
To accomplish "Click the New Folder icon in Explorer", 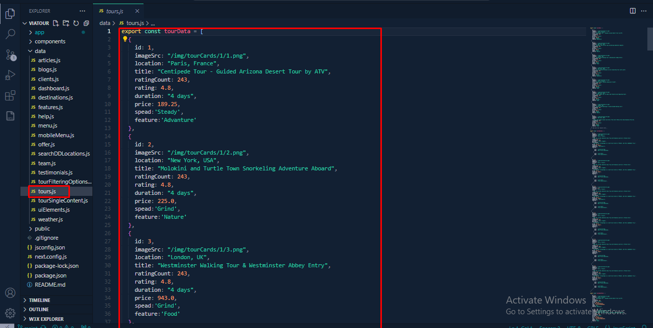I will (66, 23).
